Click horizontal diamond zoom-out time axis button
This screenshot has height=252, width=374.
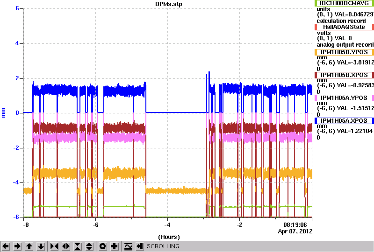pyautogui.click(x=66, y=246)
